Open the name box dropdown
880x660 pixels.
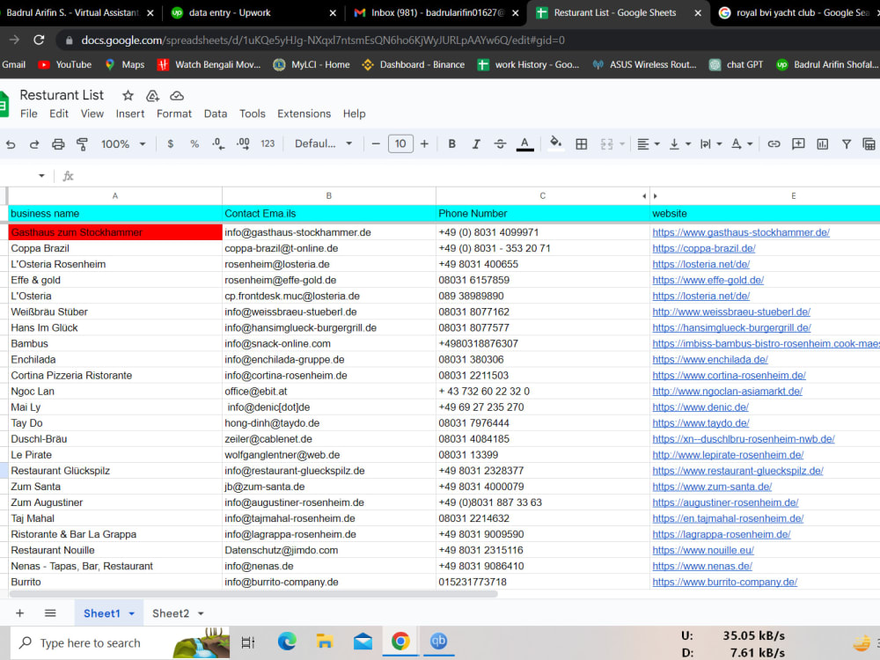click(x=41, y=176)
